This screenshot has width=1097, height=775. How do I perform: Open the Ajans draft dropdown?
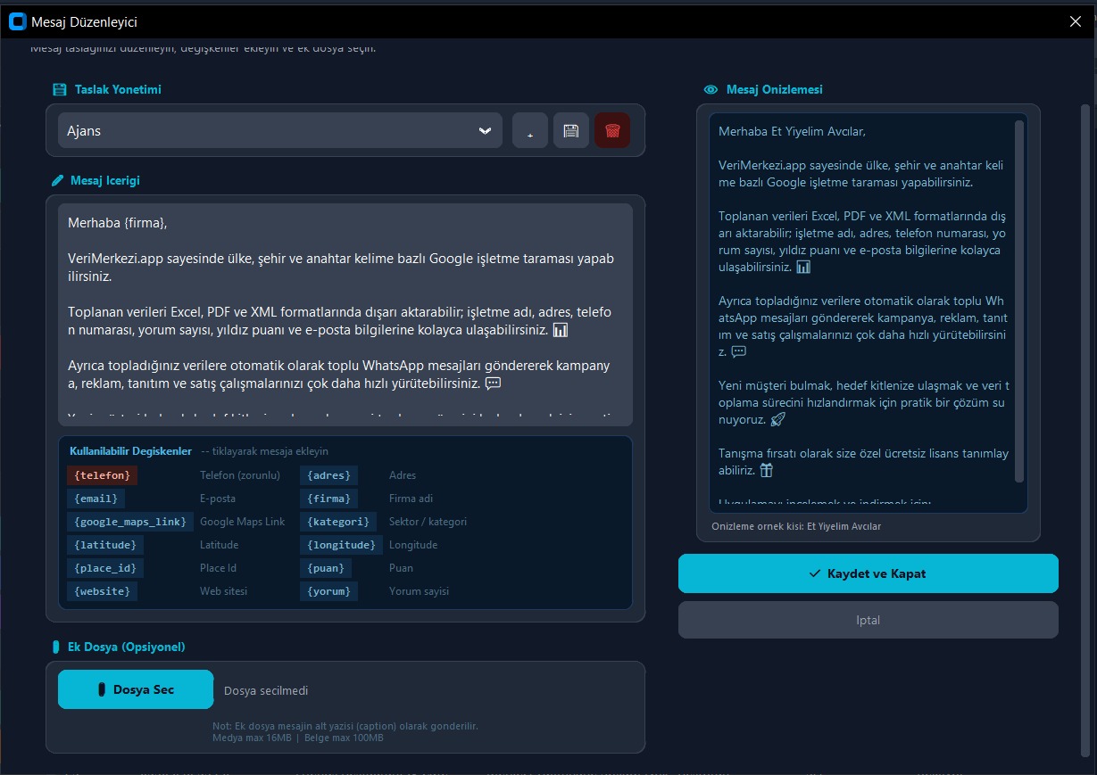(280, 130)
